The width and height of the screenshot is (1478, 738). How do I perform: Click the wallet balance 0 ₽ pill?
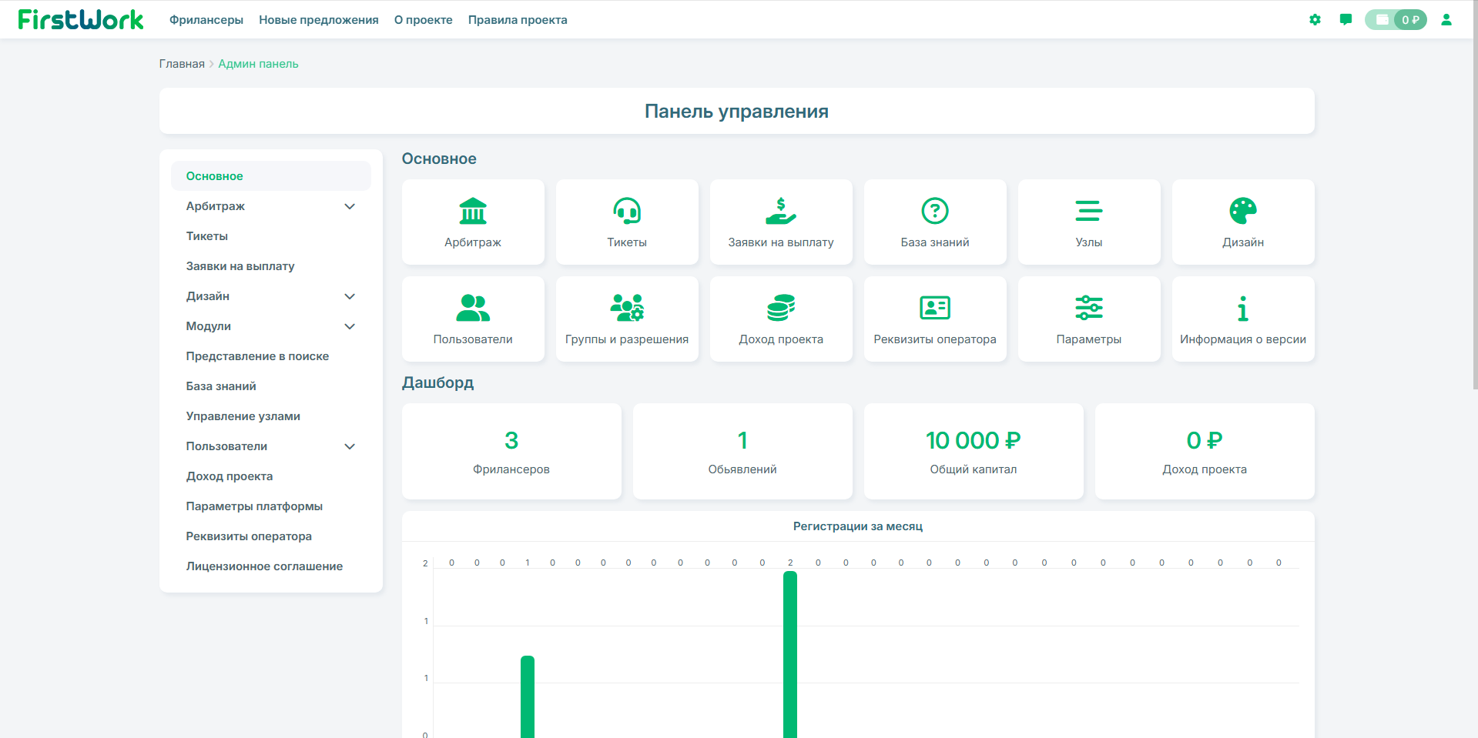[1396, 20]
